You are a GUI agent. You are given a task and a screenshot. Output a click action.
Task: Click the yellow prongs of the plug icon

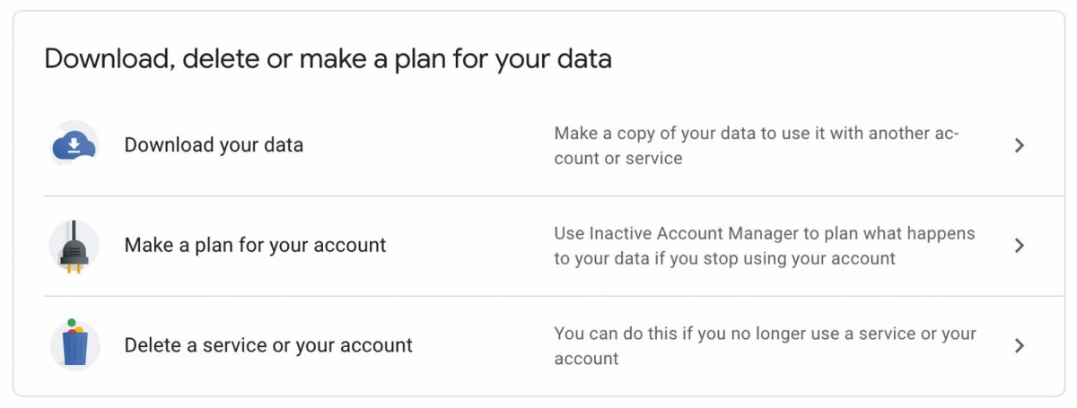(x=74, y=267)
